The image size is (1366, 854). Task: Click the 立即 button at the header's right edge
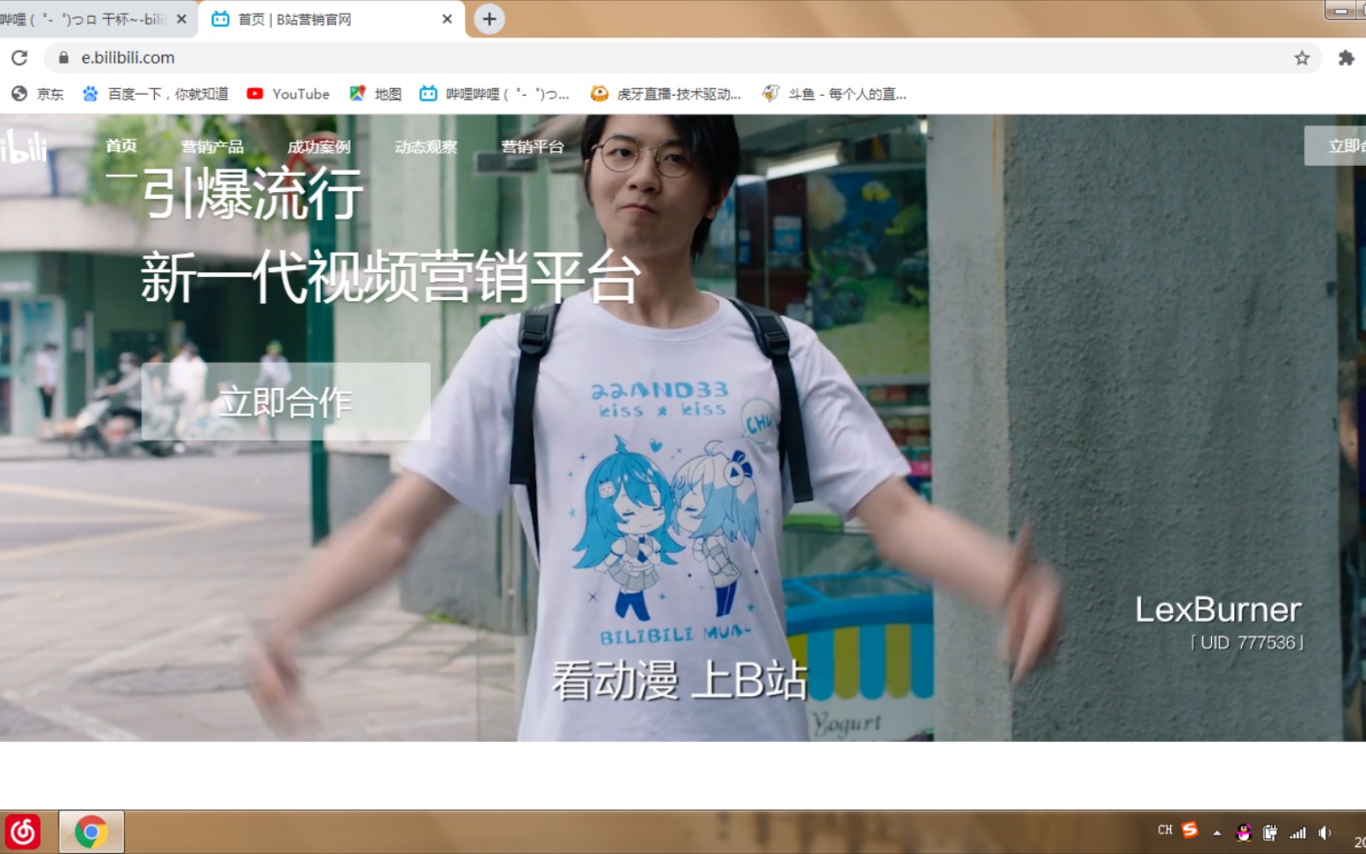coord(1335,145)
